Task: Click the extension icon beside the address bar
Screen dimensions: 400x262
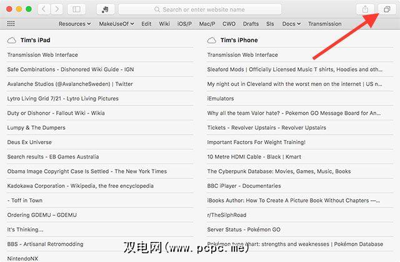Action: click(x=106, y=9)
